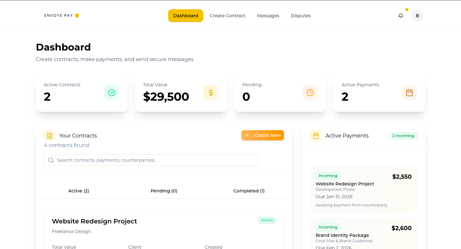Open the Completed (1) contracts tab
Viewport: 461px width, 249px height.
249,191
